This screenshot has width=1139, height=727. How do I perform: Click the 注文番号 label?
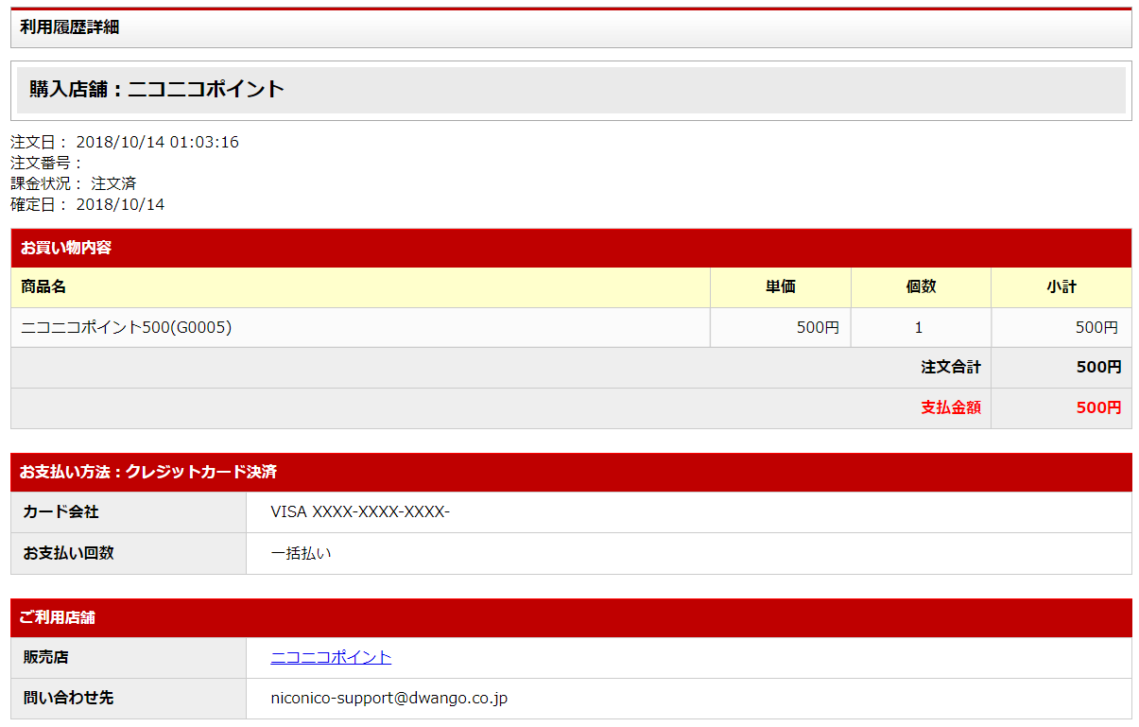pyautogui.click(x=47, y=163)
